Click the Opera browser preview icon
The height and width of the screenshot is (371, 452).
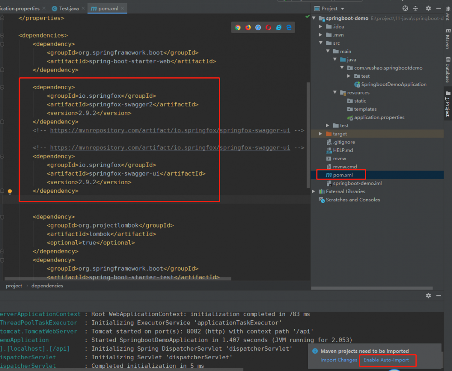pyautogui.click(x=268, y=28)
